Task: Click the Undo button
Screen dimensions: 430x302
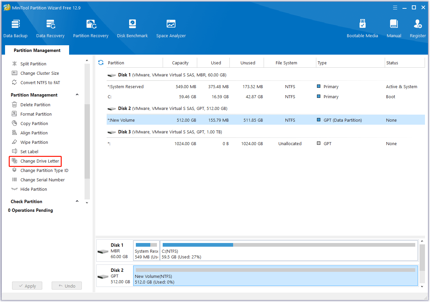Action: coord(67,286)
